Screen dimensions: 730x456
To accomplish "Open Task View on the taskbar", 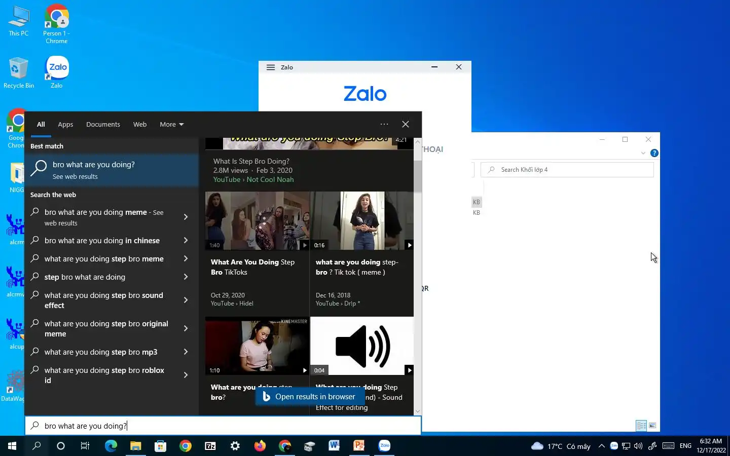I will (85, 446).
